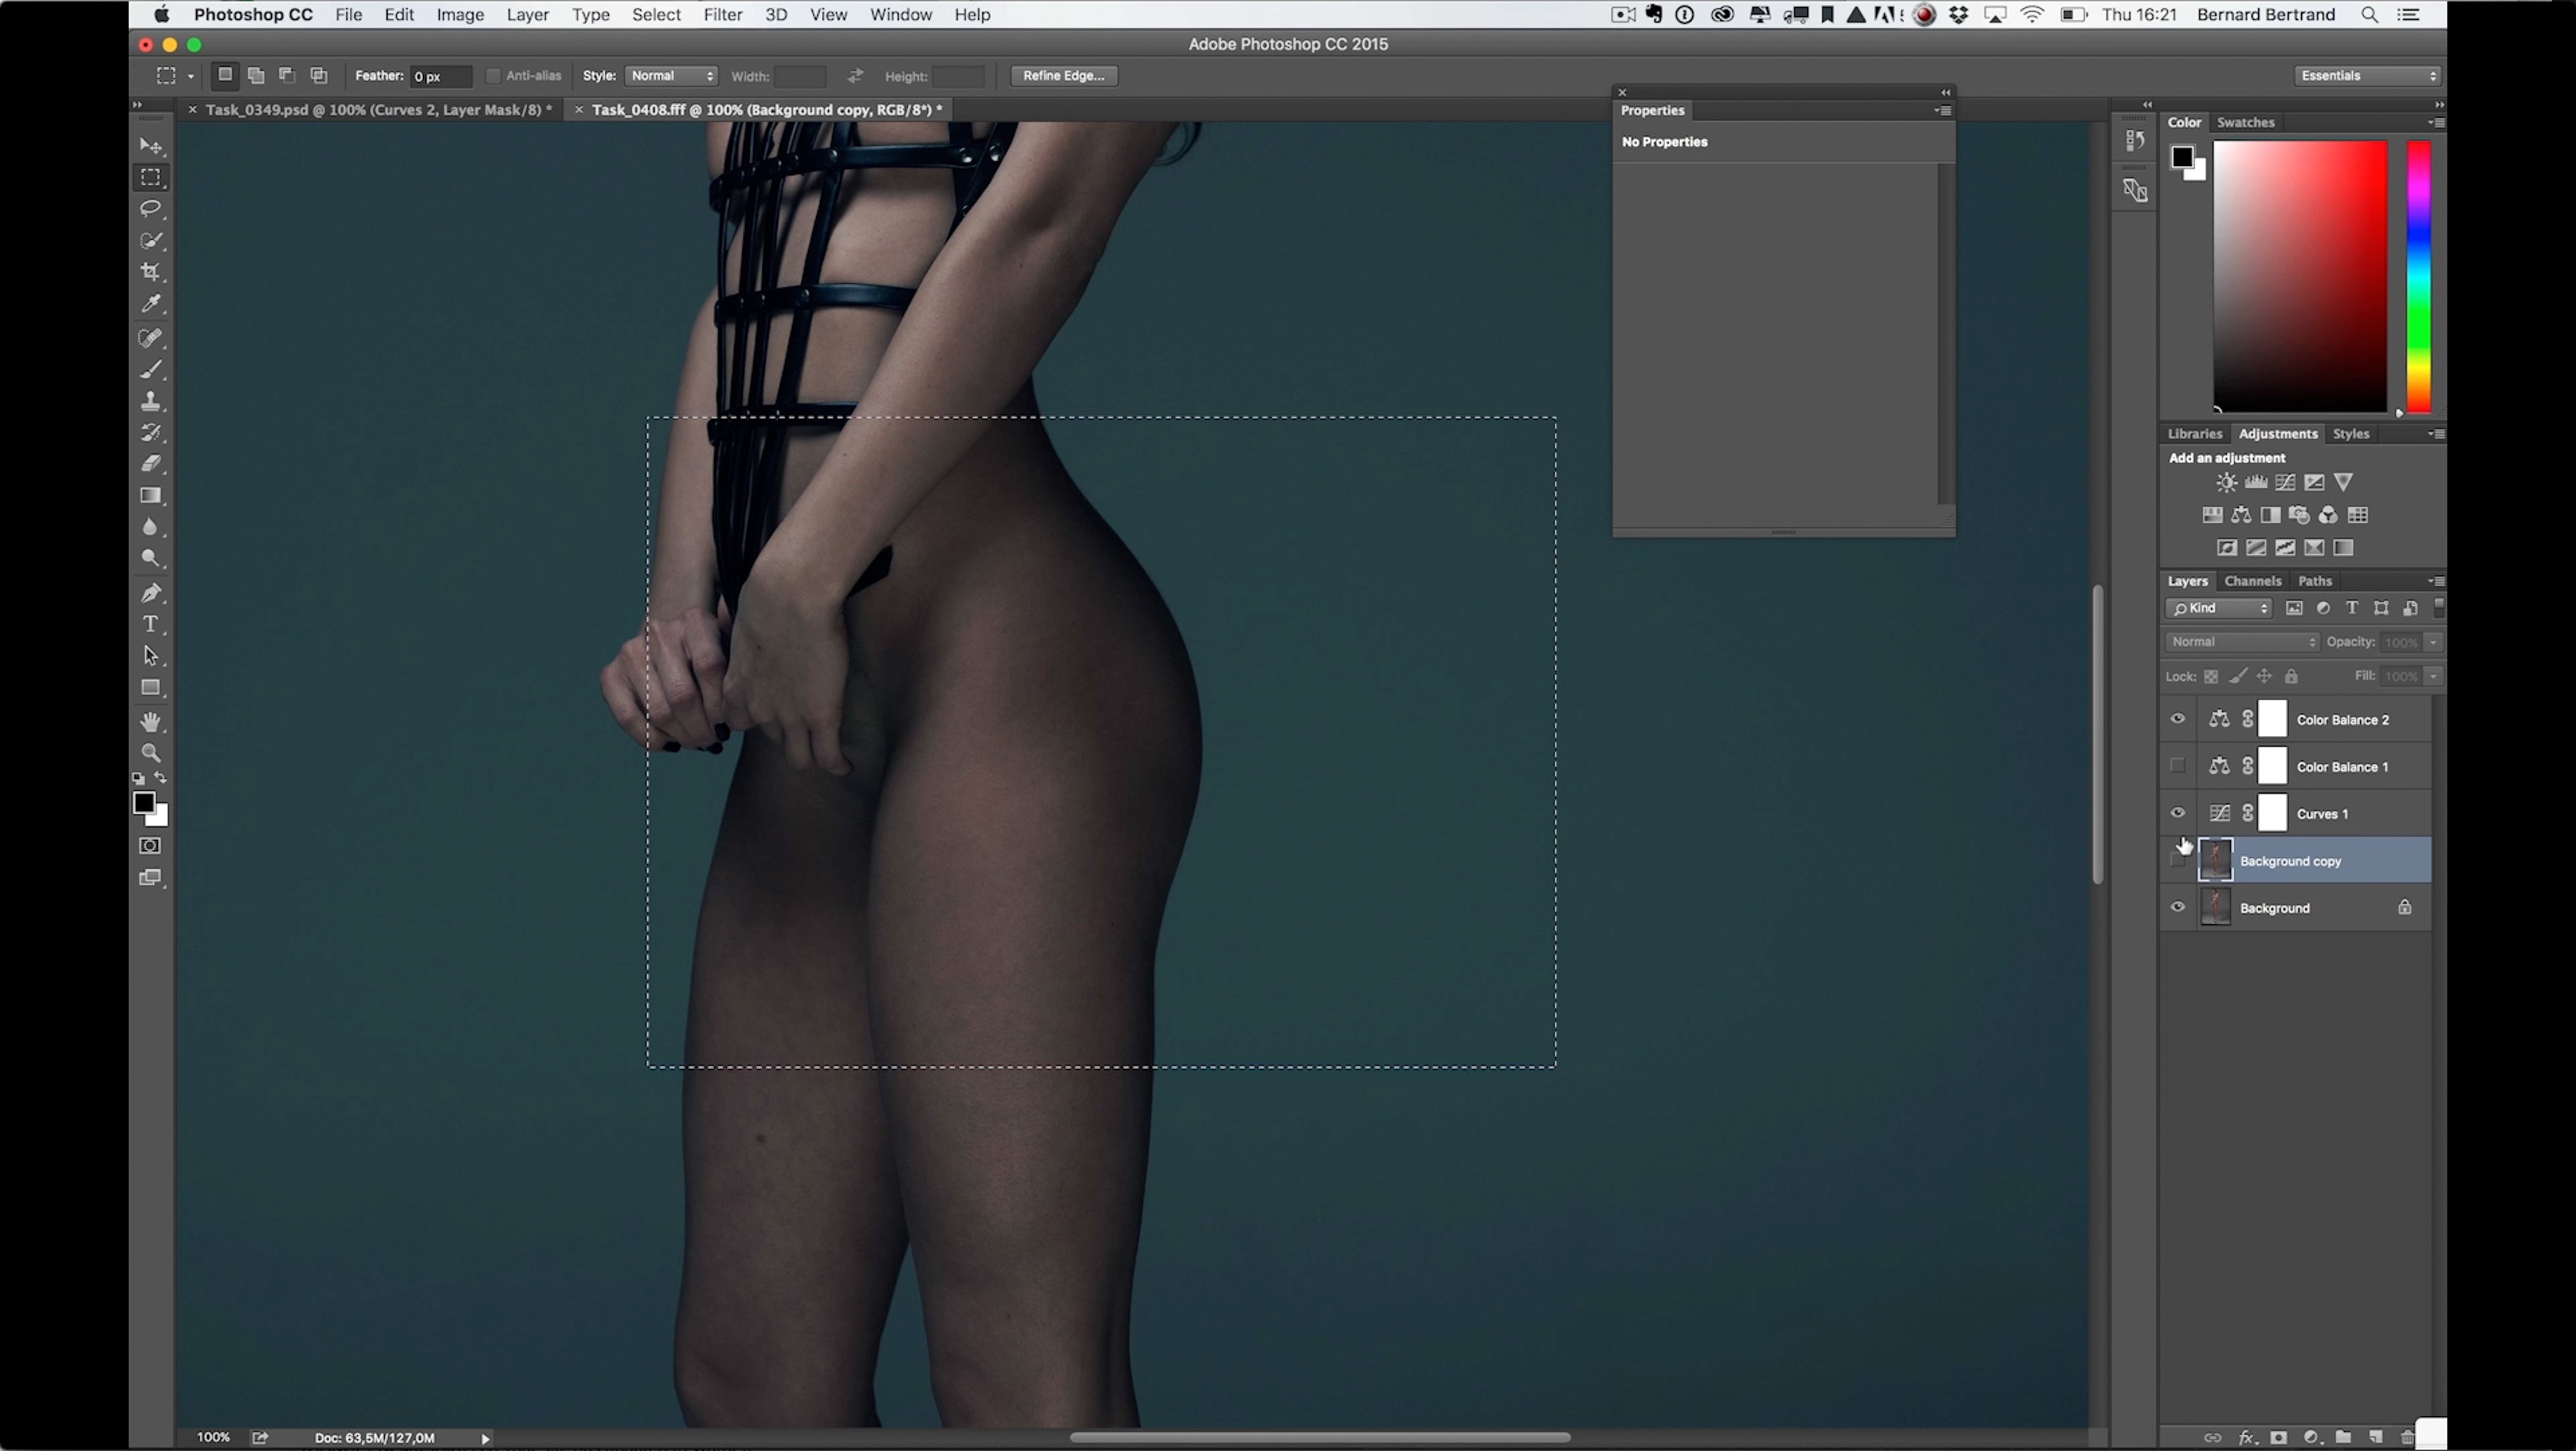Select the Eraser tool
This screenshot has width=2576, height=1451.
[x=151, y=463]
